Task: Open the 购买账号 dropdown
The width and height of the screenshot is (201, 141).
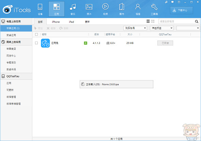Action: pyautogui.click(x=135, y=28)
